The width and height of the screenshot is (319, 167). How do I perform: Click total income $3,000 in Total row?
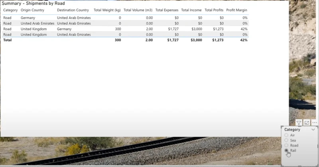pyautogui.click(x=196, y=40)
